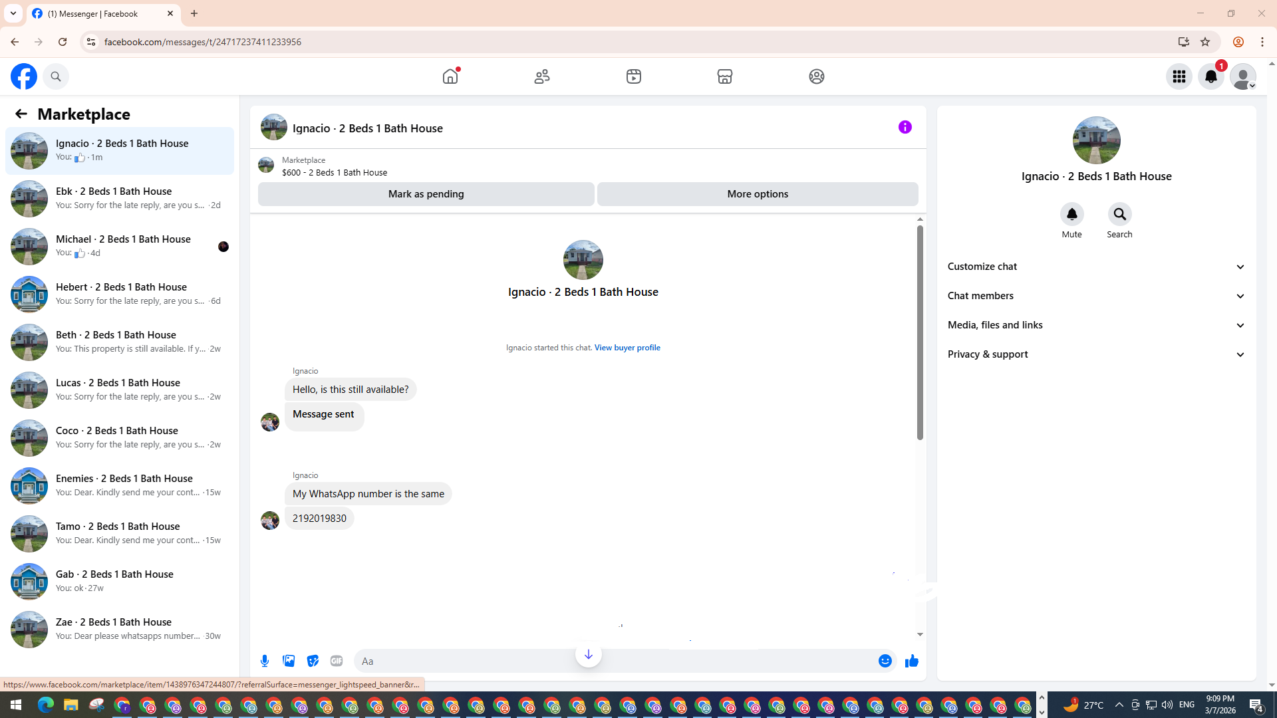Open Michael 2 Beds 1 Bath chat
1277x718 pixels.
click(120, 246)
